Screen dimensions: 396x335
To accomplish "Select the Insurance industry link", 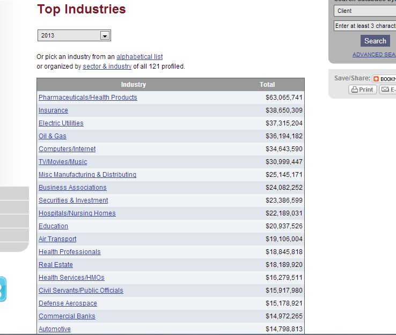I will click(53, 110).
